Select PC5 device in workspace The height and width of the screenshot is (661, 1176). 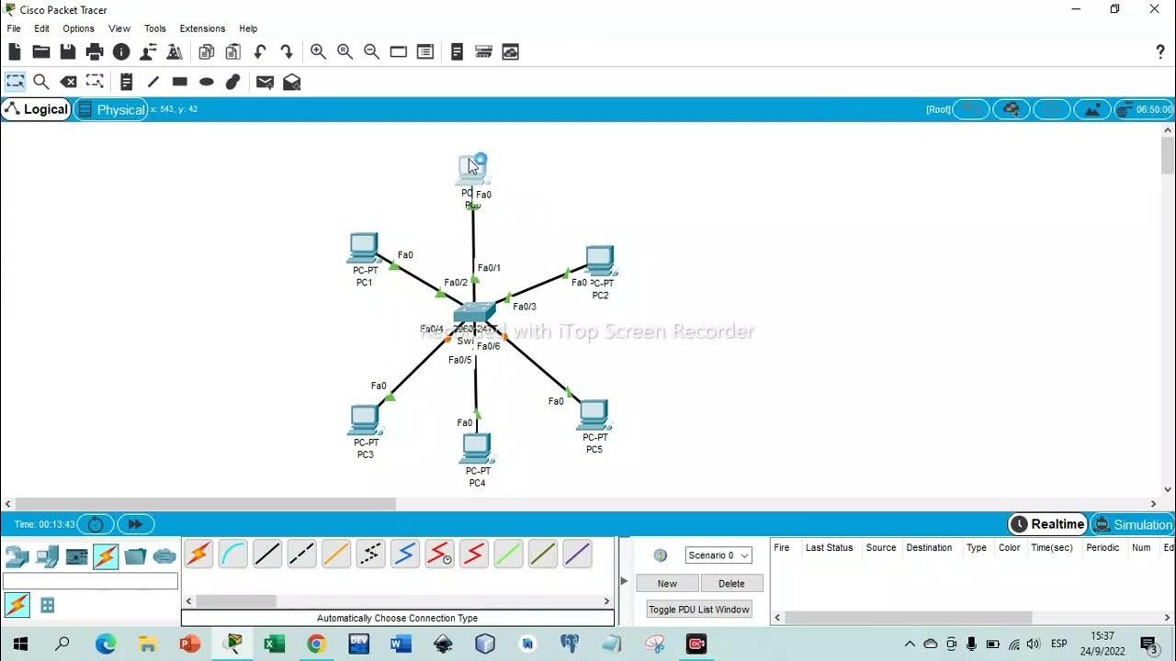pos(594,415)
